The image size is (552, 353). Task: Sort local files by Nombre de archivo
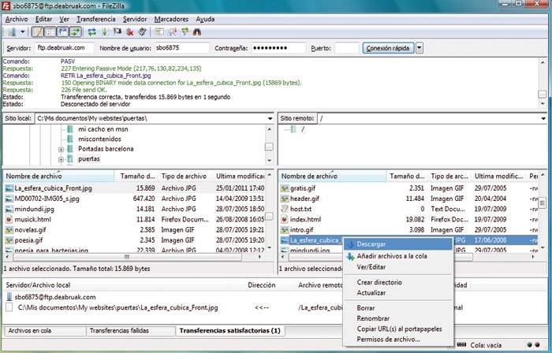point(59,176)
